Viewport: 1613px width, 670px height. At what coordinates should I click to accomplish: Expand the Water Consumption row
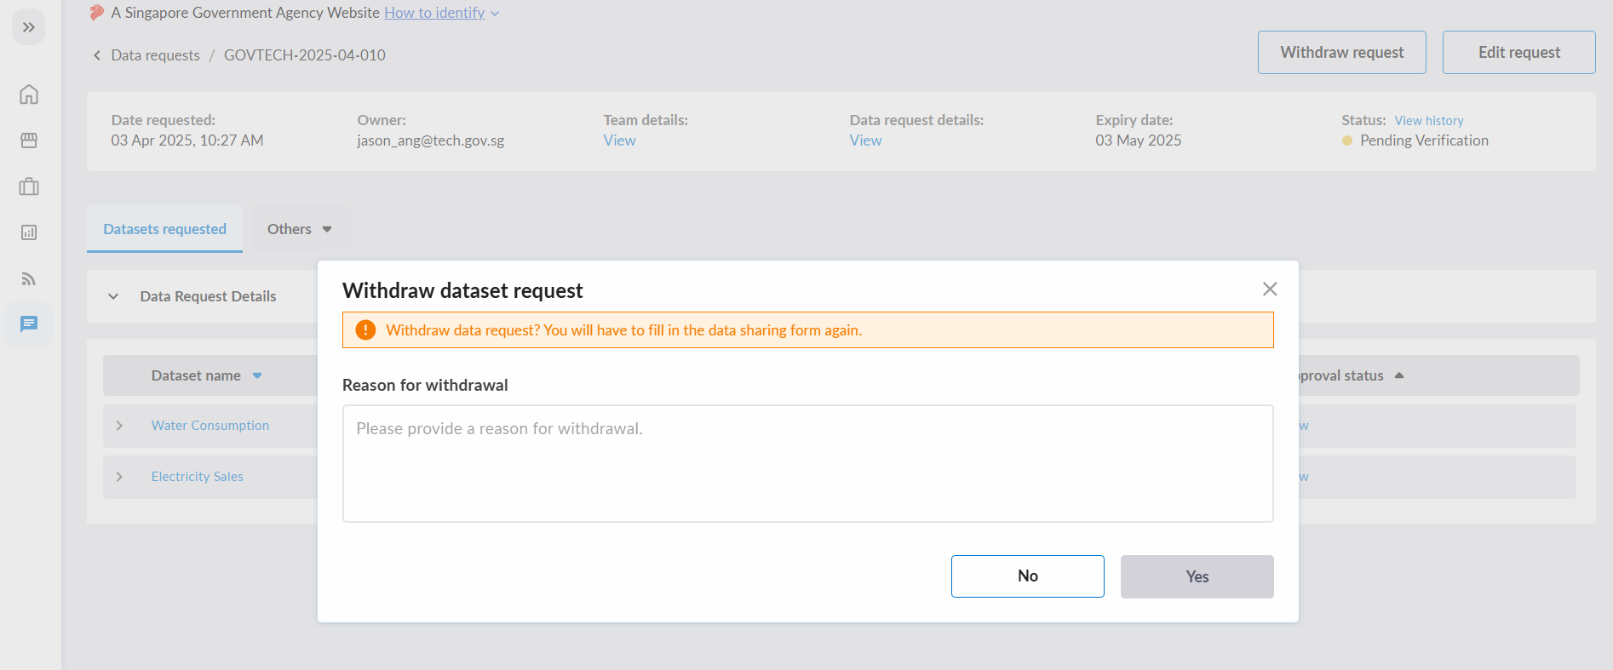click(119, 426)
